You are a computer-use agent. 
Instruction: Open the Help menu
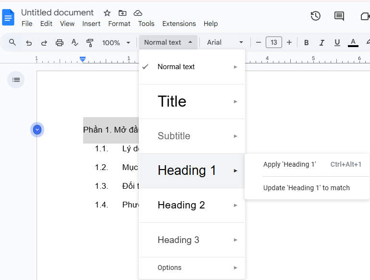(211, 24)
